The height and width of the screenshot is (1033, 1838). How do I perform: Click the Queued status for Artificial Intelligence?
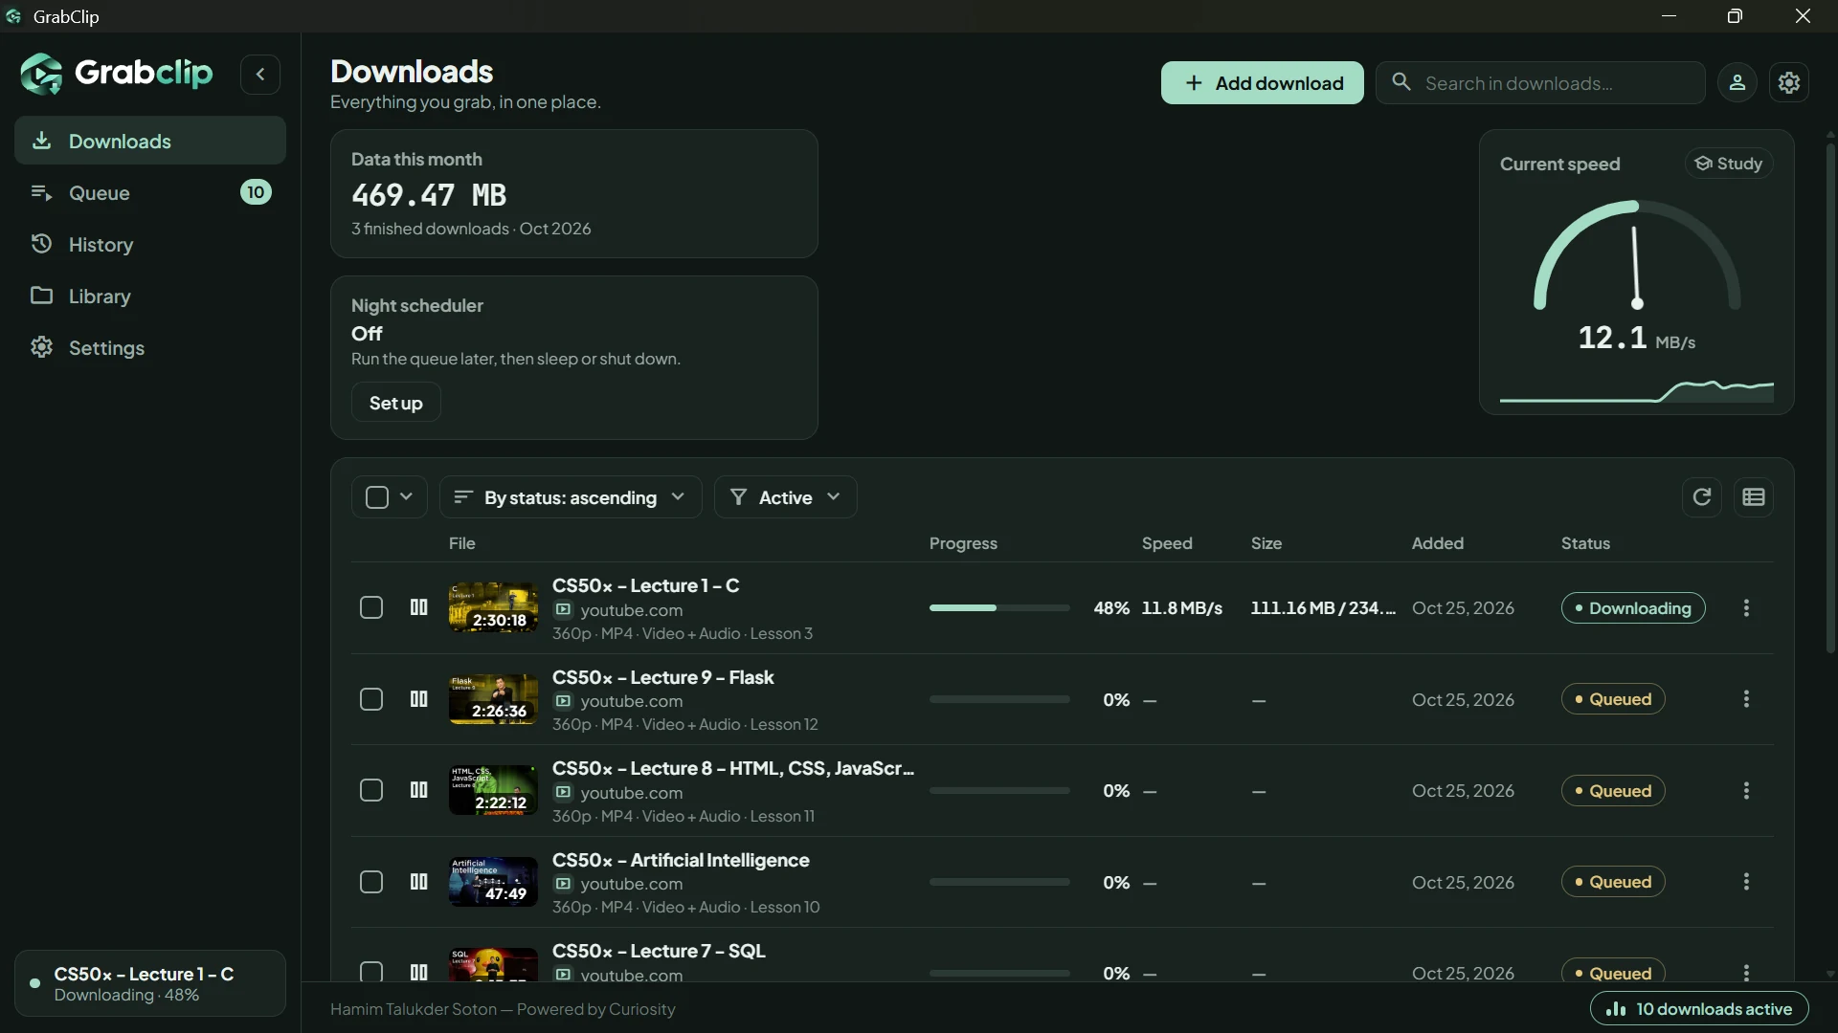pyautogui.click(x=1613, y=882)
